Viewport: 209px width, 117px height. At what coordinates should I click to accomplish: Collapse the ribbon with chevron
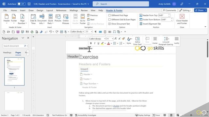[x=205, y=27]
